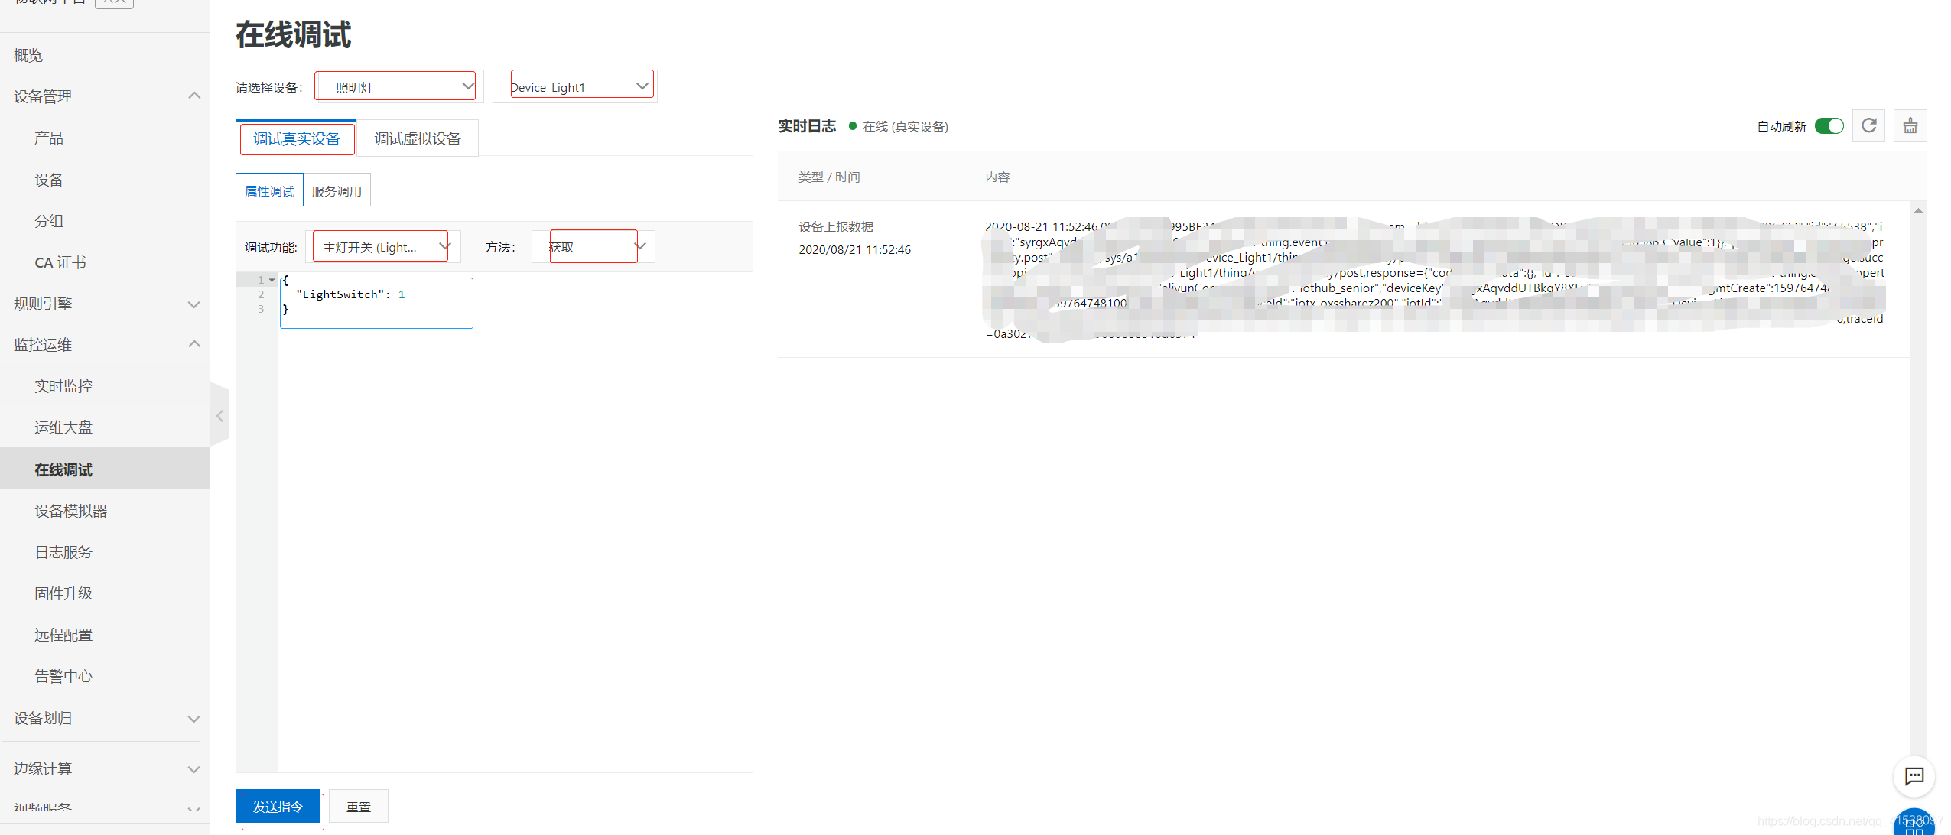1951x835 pixels.
Task: Click inside the LightSwitch JSON editor
Action: tap(376, 303)
